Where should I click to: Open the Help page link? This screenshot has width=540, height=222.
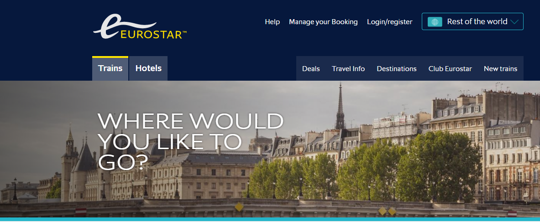tap(272, 22)
